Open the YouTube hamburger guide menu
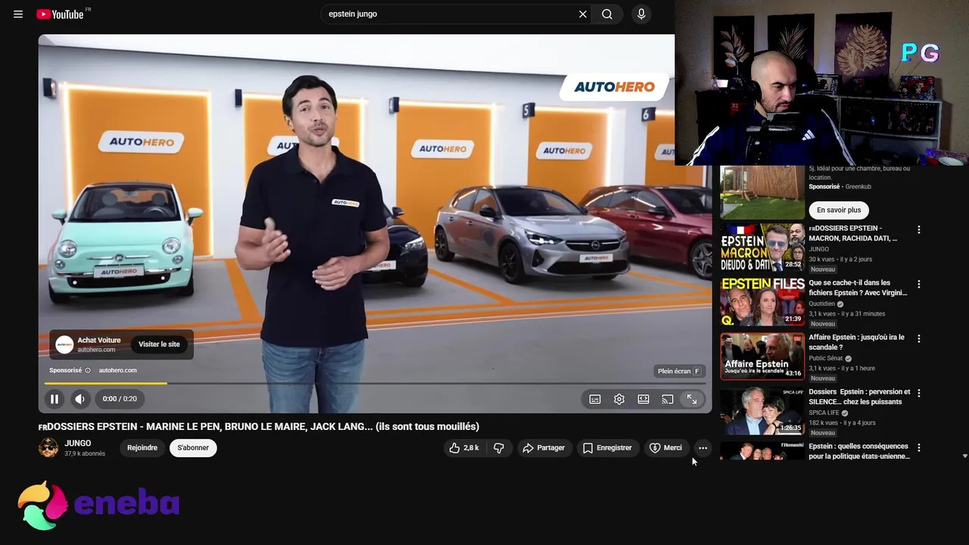This screenshot has height=545, width=969. point(18,14)
